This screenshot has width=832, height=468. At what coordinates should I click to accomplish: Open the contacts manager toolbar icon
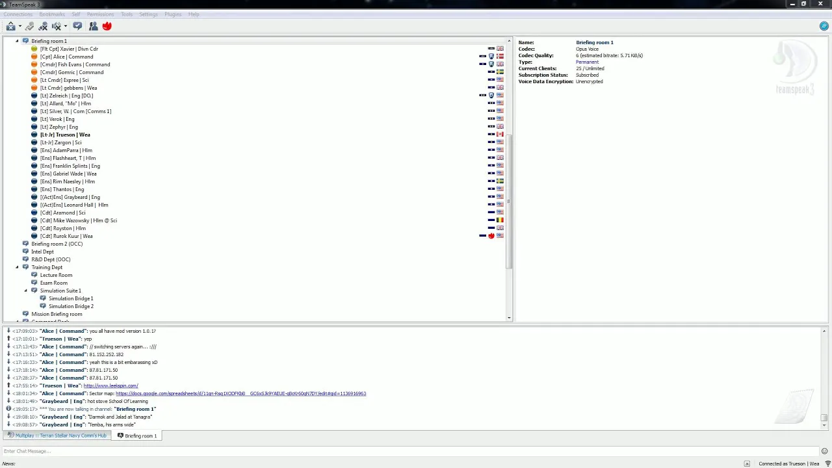pyautogui.click(x=93, y=26)
